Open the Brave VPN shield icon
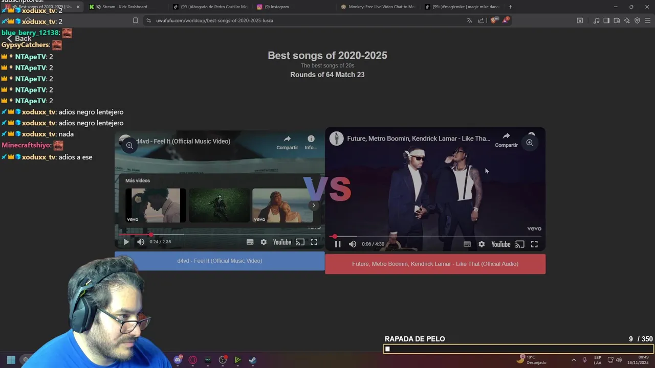This screenshot has width=655, height=368. (637, 20)
